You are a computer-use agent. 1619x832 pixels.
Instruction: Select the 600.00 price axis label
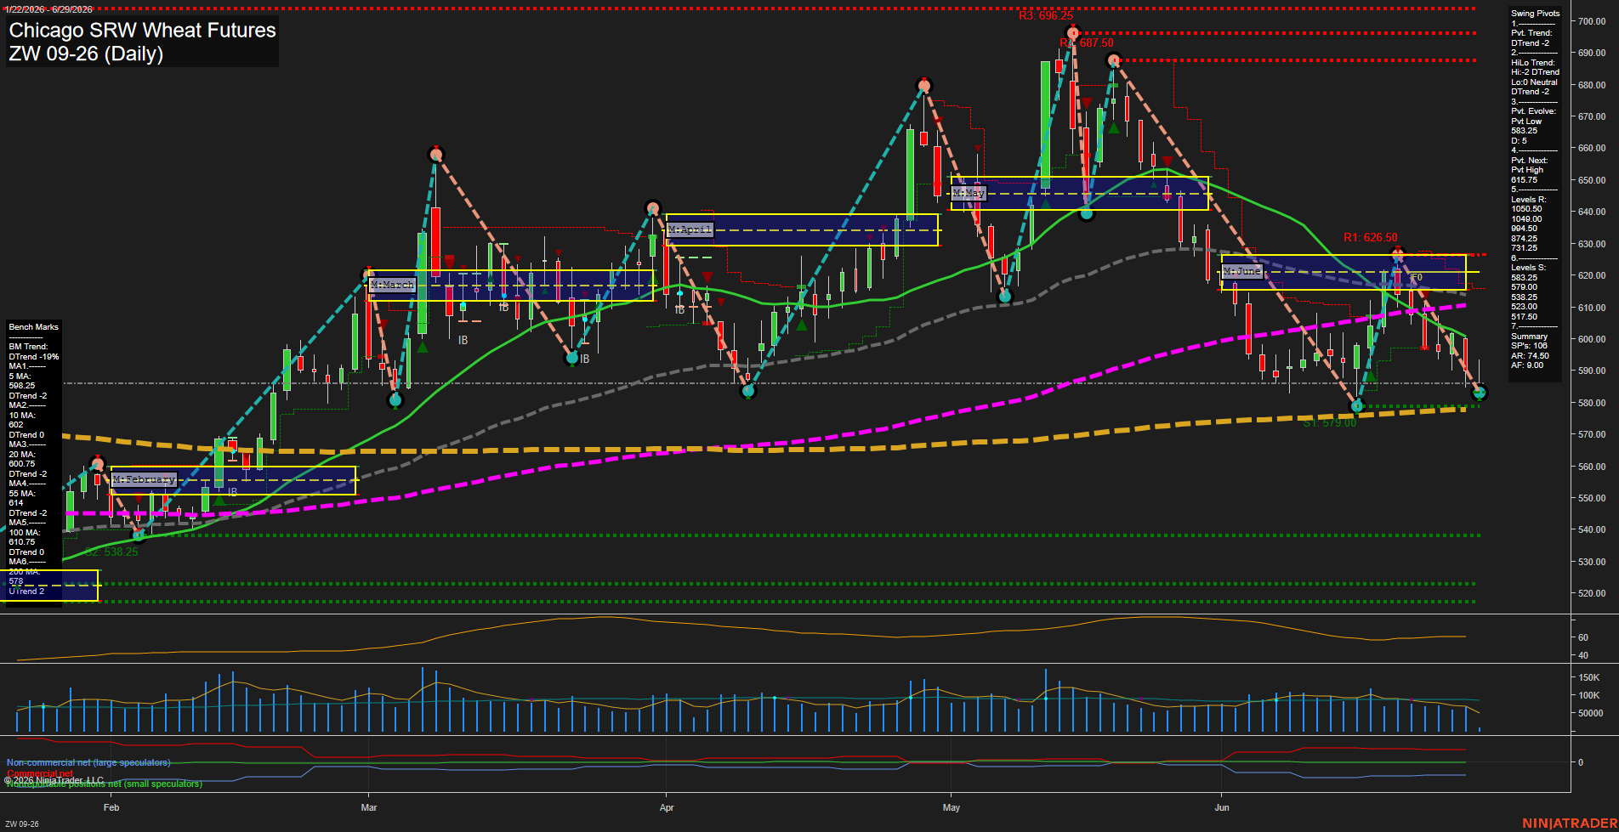[1592, 339]
